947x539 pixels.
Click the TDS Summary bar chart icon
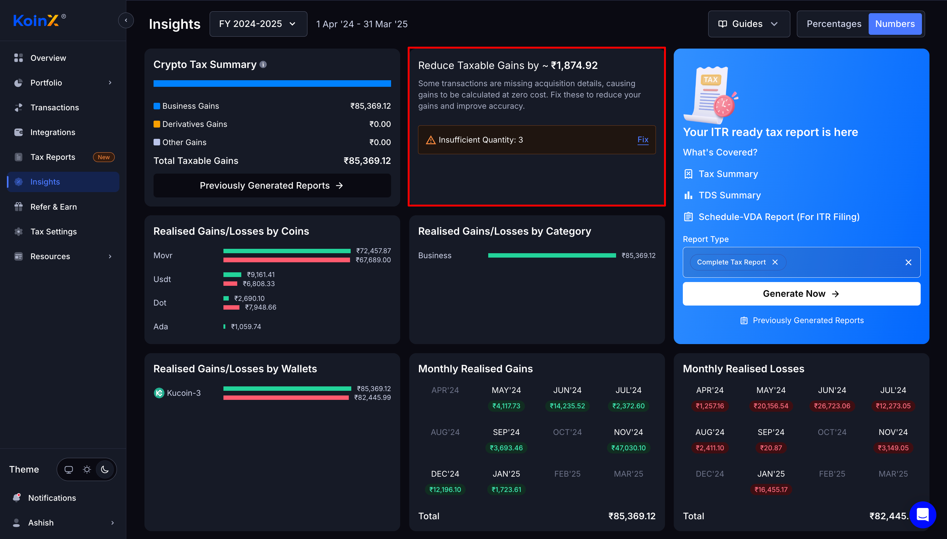[x=688, y=195]
